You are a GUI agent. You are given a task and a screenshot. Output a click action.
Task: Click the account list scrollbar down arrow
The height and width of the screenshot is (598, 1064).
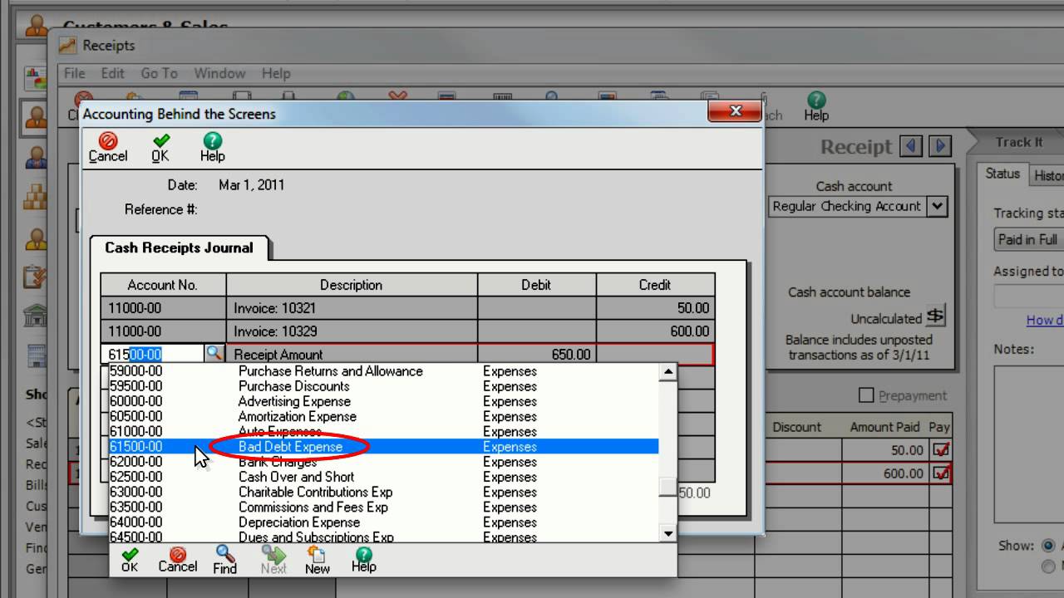(x=667, y=534)
